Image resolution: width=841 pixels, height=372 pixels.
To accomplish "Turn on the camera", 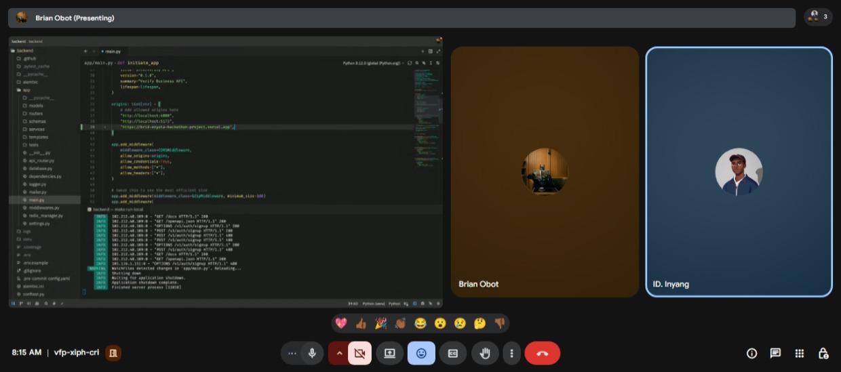I will (359, 353).
